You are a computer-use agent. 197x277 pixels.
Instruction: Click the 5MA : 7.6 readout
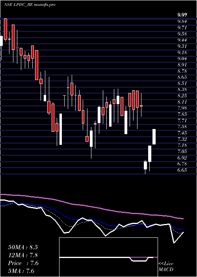pyautogui.click(x=21, y=271)
